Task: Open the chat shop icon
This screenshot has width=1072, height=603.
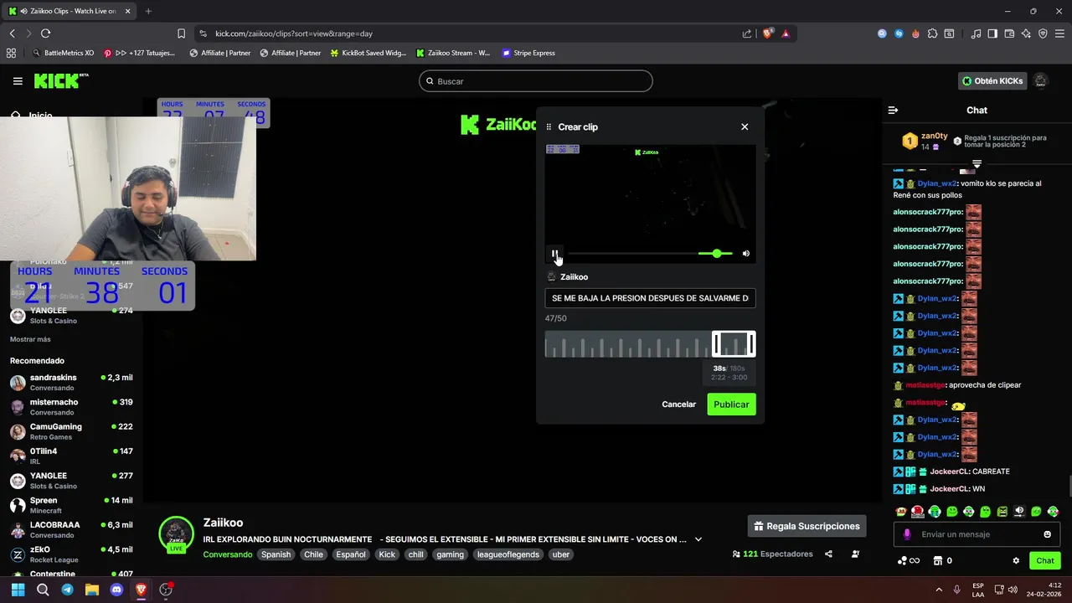Action: click(x=938, y=561)
